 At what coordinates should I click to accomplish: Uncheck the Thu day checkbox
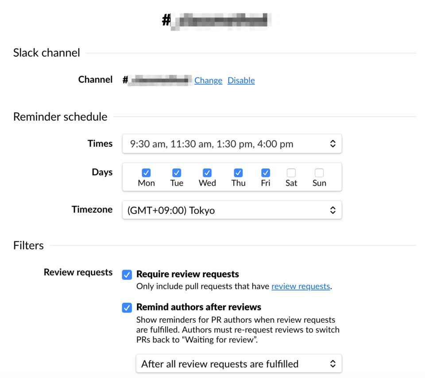pos(238,173)
